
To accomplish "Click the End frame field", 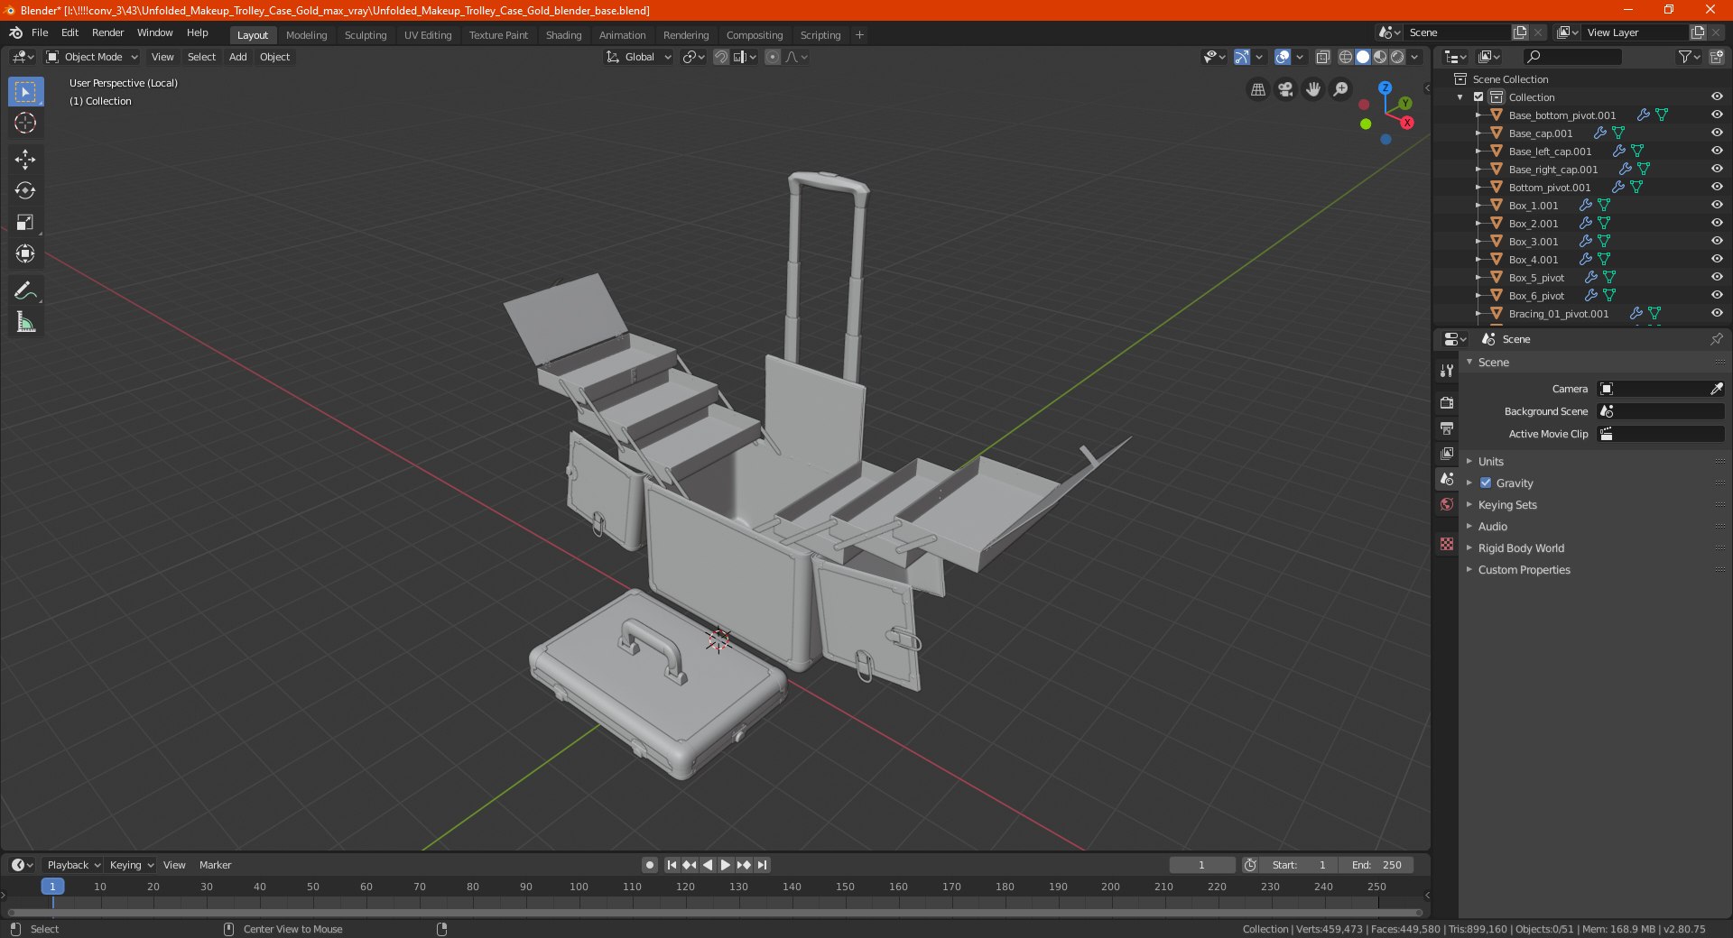I will click(1376, 865).
